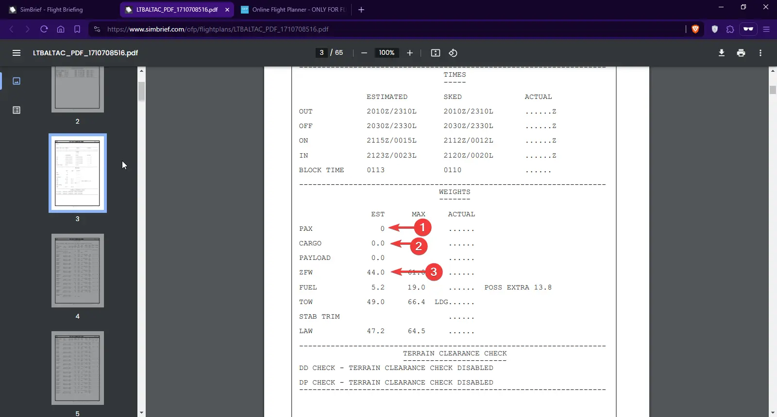The width and height of the screenshot is (777, 417).
Task: Select page 5 thumbnail
Action: (x=78, y=368)
